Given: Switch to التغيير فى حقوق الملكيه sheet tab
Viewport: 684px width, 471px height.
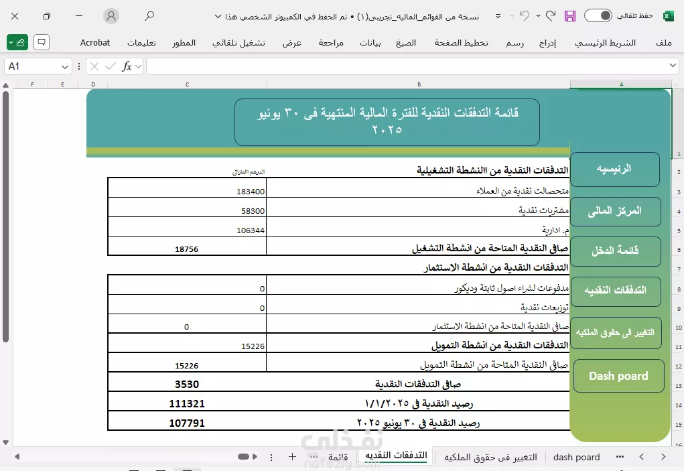Looking at the screenshot, I should pyautogui.click(x=491, y=457).
